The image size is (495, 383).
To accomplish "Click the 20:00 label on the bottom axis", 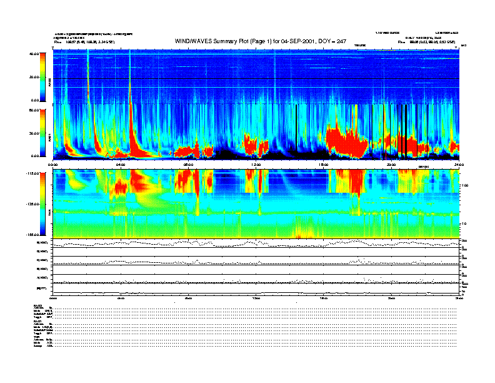I will 391,299.
